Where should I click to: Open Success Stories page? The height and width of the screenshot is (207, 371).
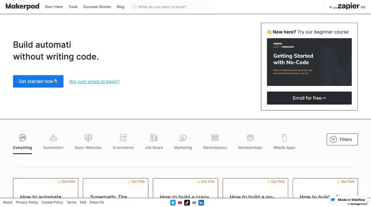coord(97,7)
